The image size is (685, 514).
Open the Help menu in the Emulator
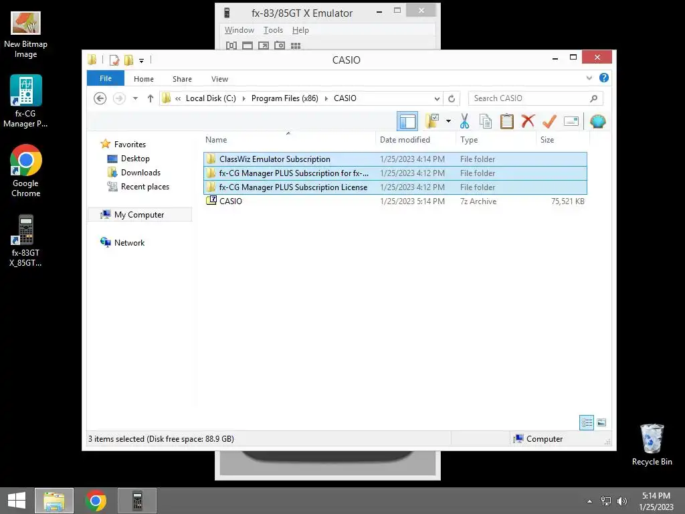(x=300, y=29)
